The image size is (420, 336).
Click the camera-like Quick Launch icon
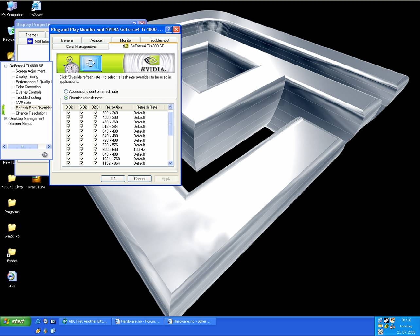point(53,321)
